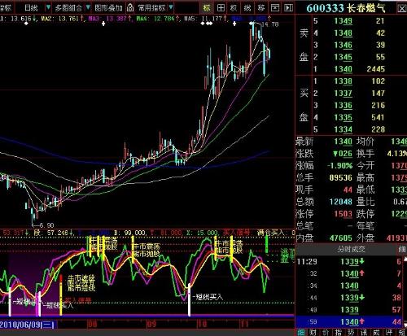407x336 pixels.
Task: Click the 总额 value 12048
Action: [x=341, y=202]
